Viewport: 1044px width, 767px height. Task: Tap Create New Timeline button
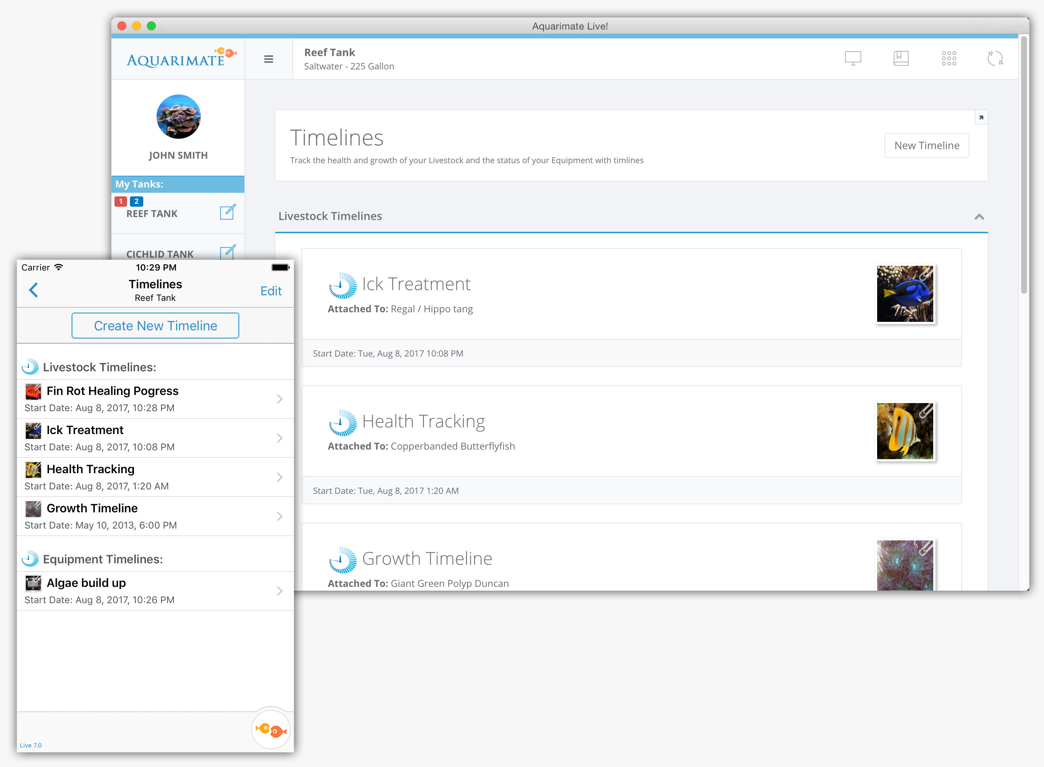(x=155, y=326)
